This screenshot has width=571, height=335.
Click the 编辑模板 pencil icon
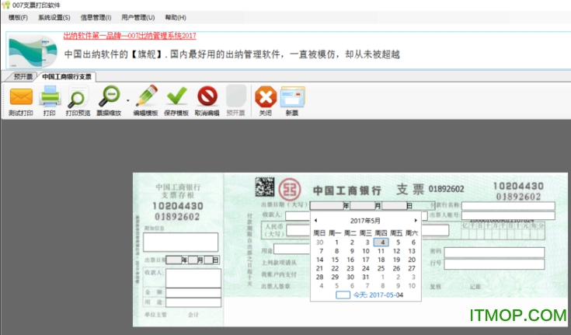[145, 98]
